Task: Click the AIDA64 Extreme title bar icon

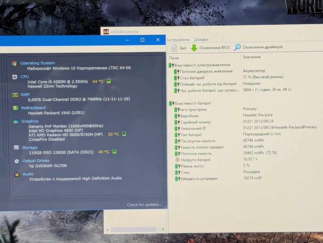Action: (106, 32)
